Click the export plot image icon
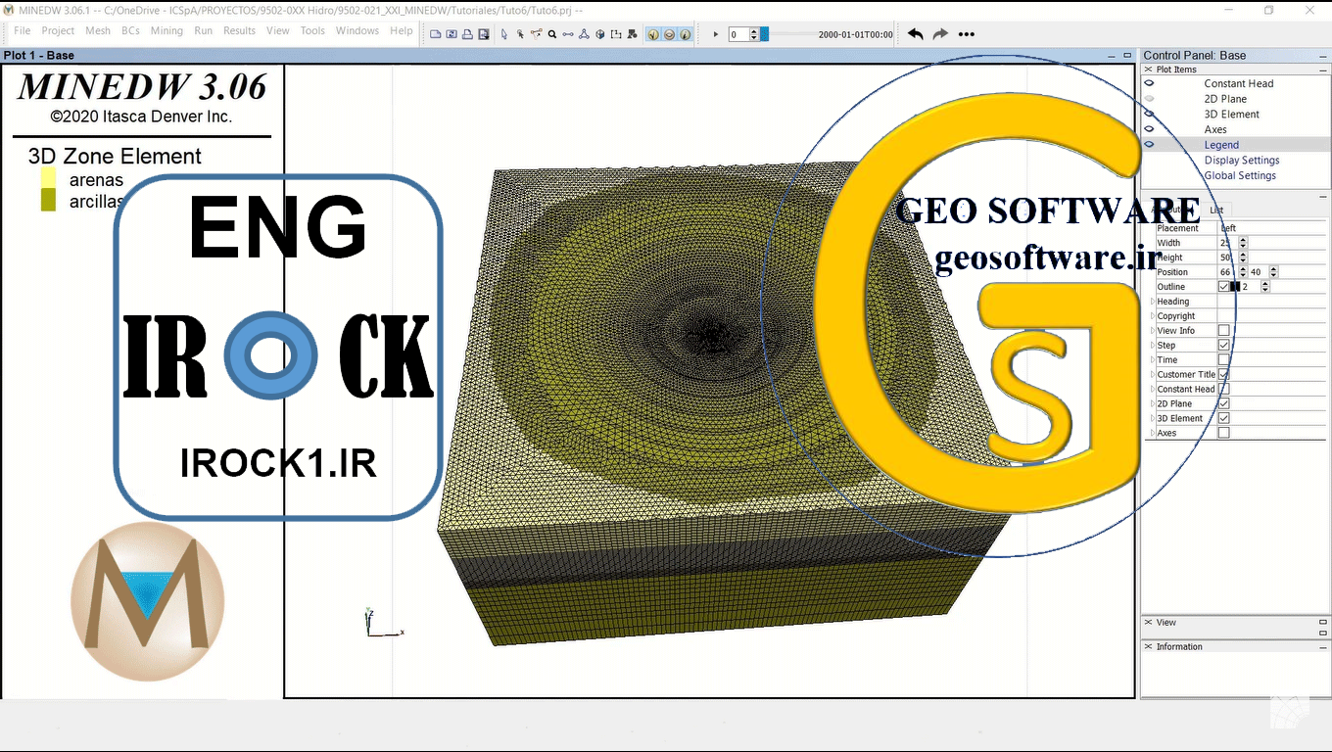The height and width of the screenshot is (752, 1332). 484,33
